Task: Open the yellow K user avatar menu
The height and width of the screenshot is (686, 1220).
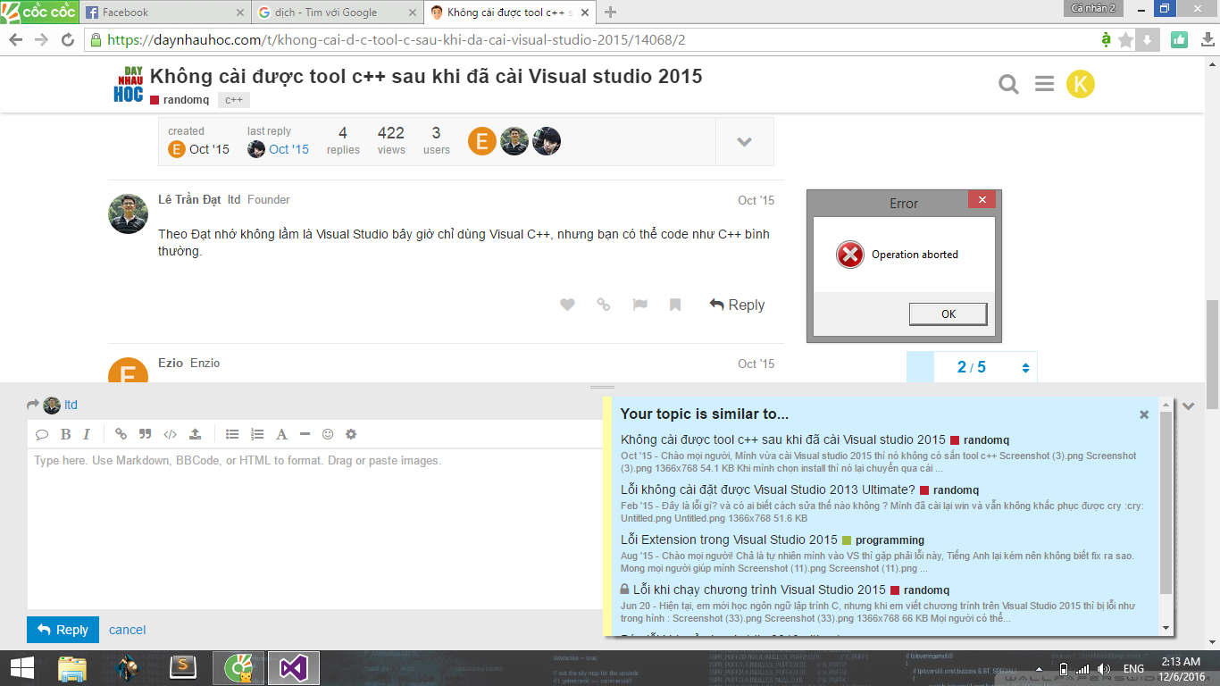Action: pos(1081,84)
